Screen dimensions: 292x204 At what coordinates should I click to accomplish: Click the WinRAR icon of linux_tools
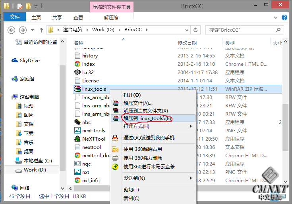click(77, 89)
